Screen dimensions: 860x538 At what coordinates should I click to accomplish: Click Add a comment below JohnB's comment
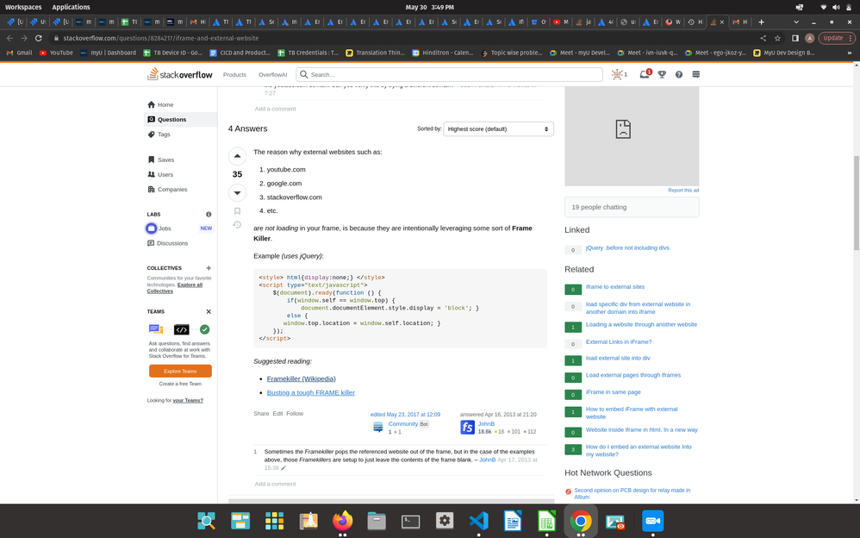coord(275,484)
